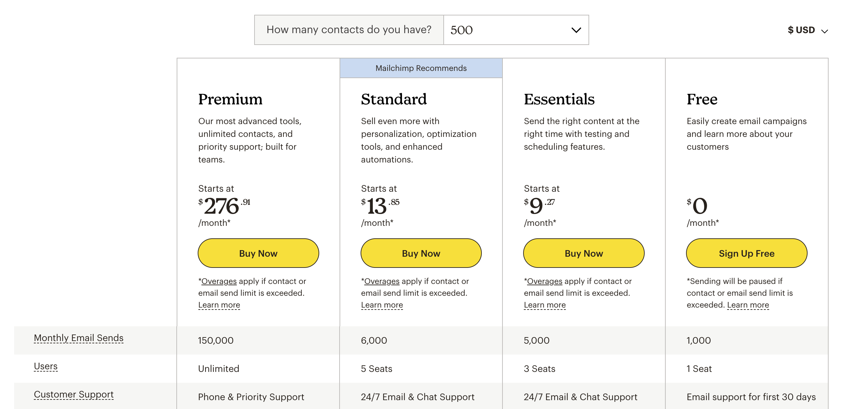Click the chevron on the contacts selector

click(x=576, y=30)
